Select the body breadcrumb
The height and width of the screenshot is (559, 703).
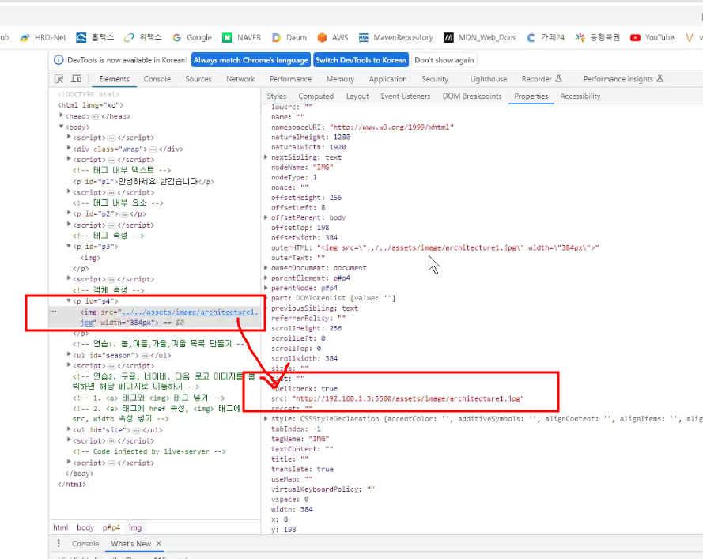tap(85, 527)
